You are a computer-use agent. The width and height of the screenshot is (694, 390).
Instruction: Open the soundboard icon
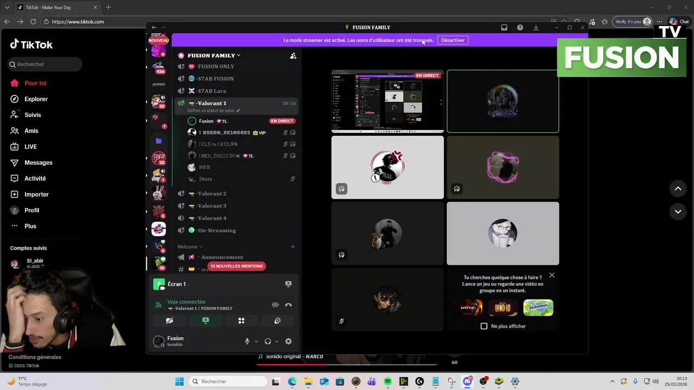(278, 321)
